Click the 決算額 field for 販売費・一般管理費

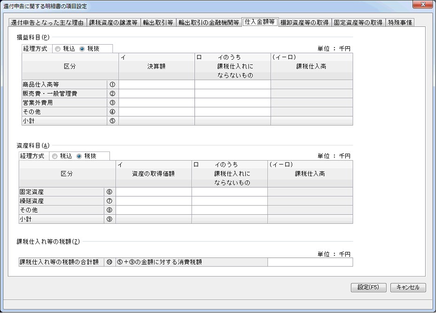pos(156,94)
